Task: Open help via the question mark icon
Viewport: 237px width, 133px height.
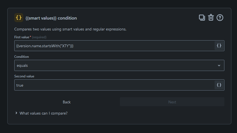Action: pos(220,18)
